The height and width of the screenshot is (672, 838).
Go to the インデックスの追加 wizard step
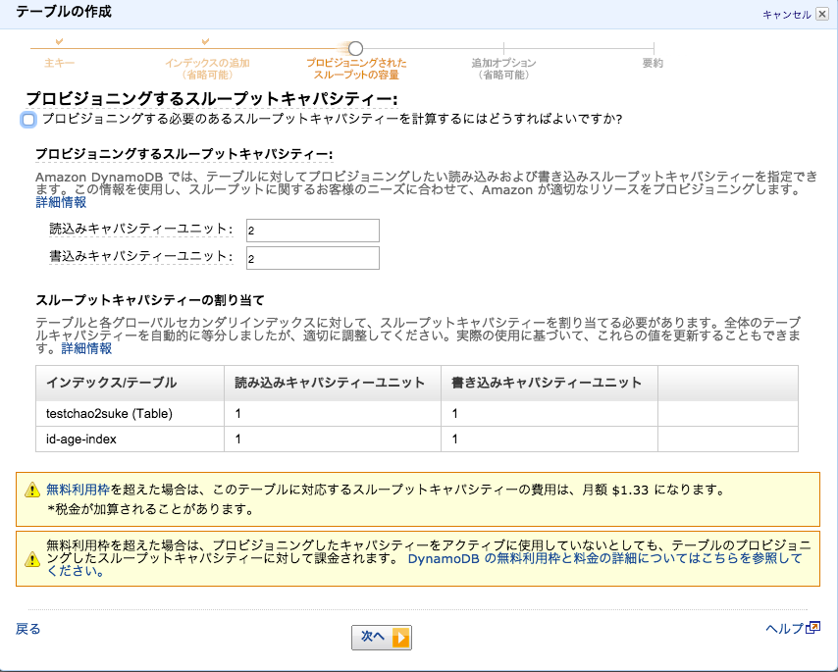point(207,68)
